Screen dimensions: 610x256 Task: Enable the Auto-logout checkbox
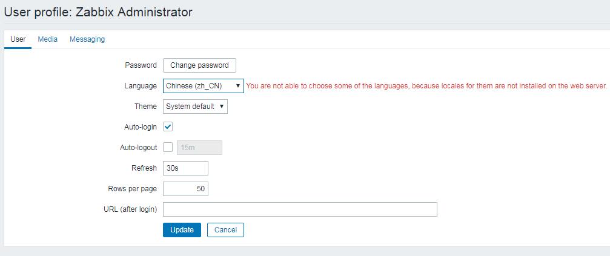coord(168,148)
